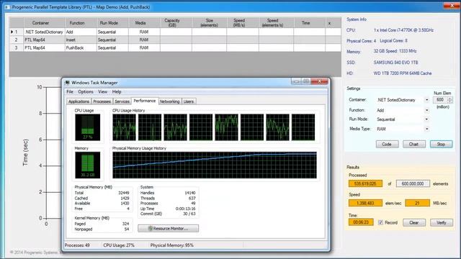Click the Clear button

tap(414, 222)
